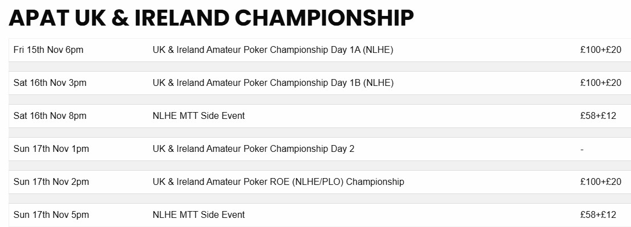Select the Fri 15th Nov 6pm date

48,50
